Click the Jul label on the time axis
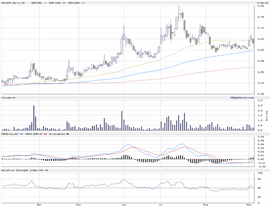This screenshot has width=270, height=207. (161, 204)
